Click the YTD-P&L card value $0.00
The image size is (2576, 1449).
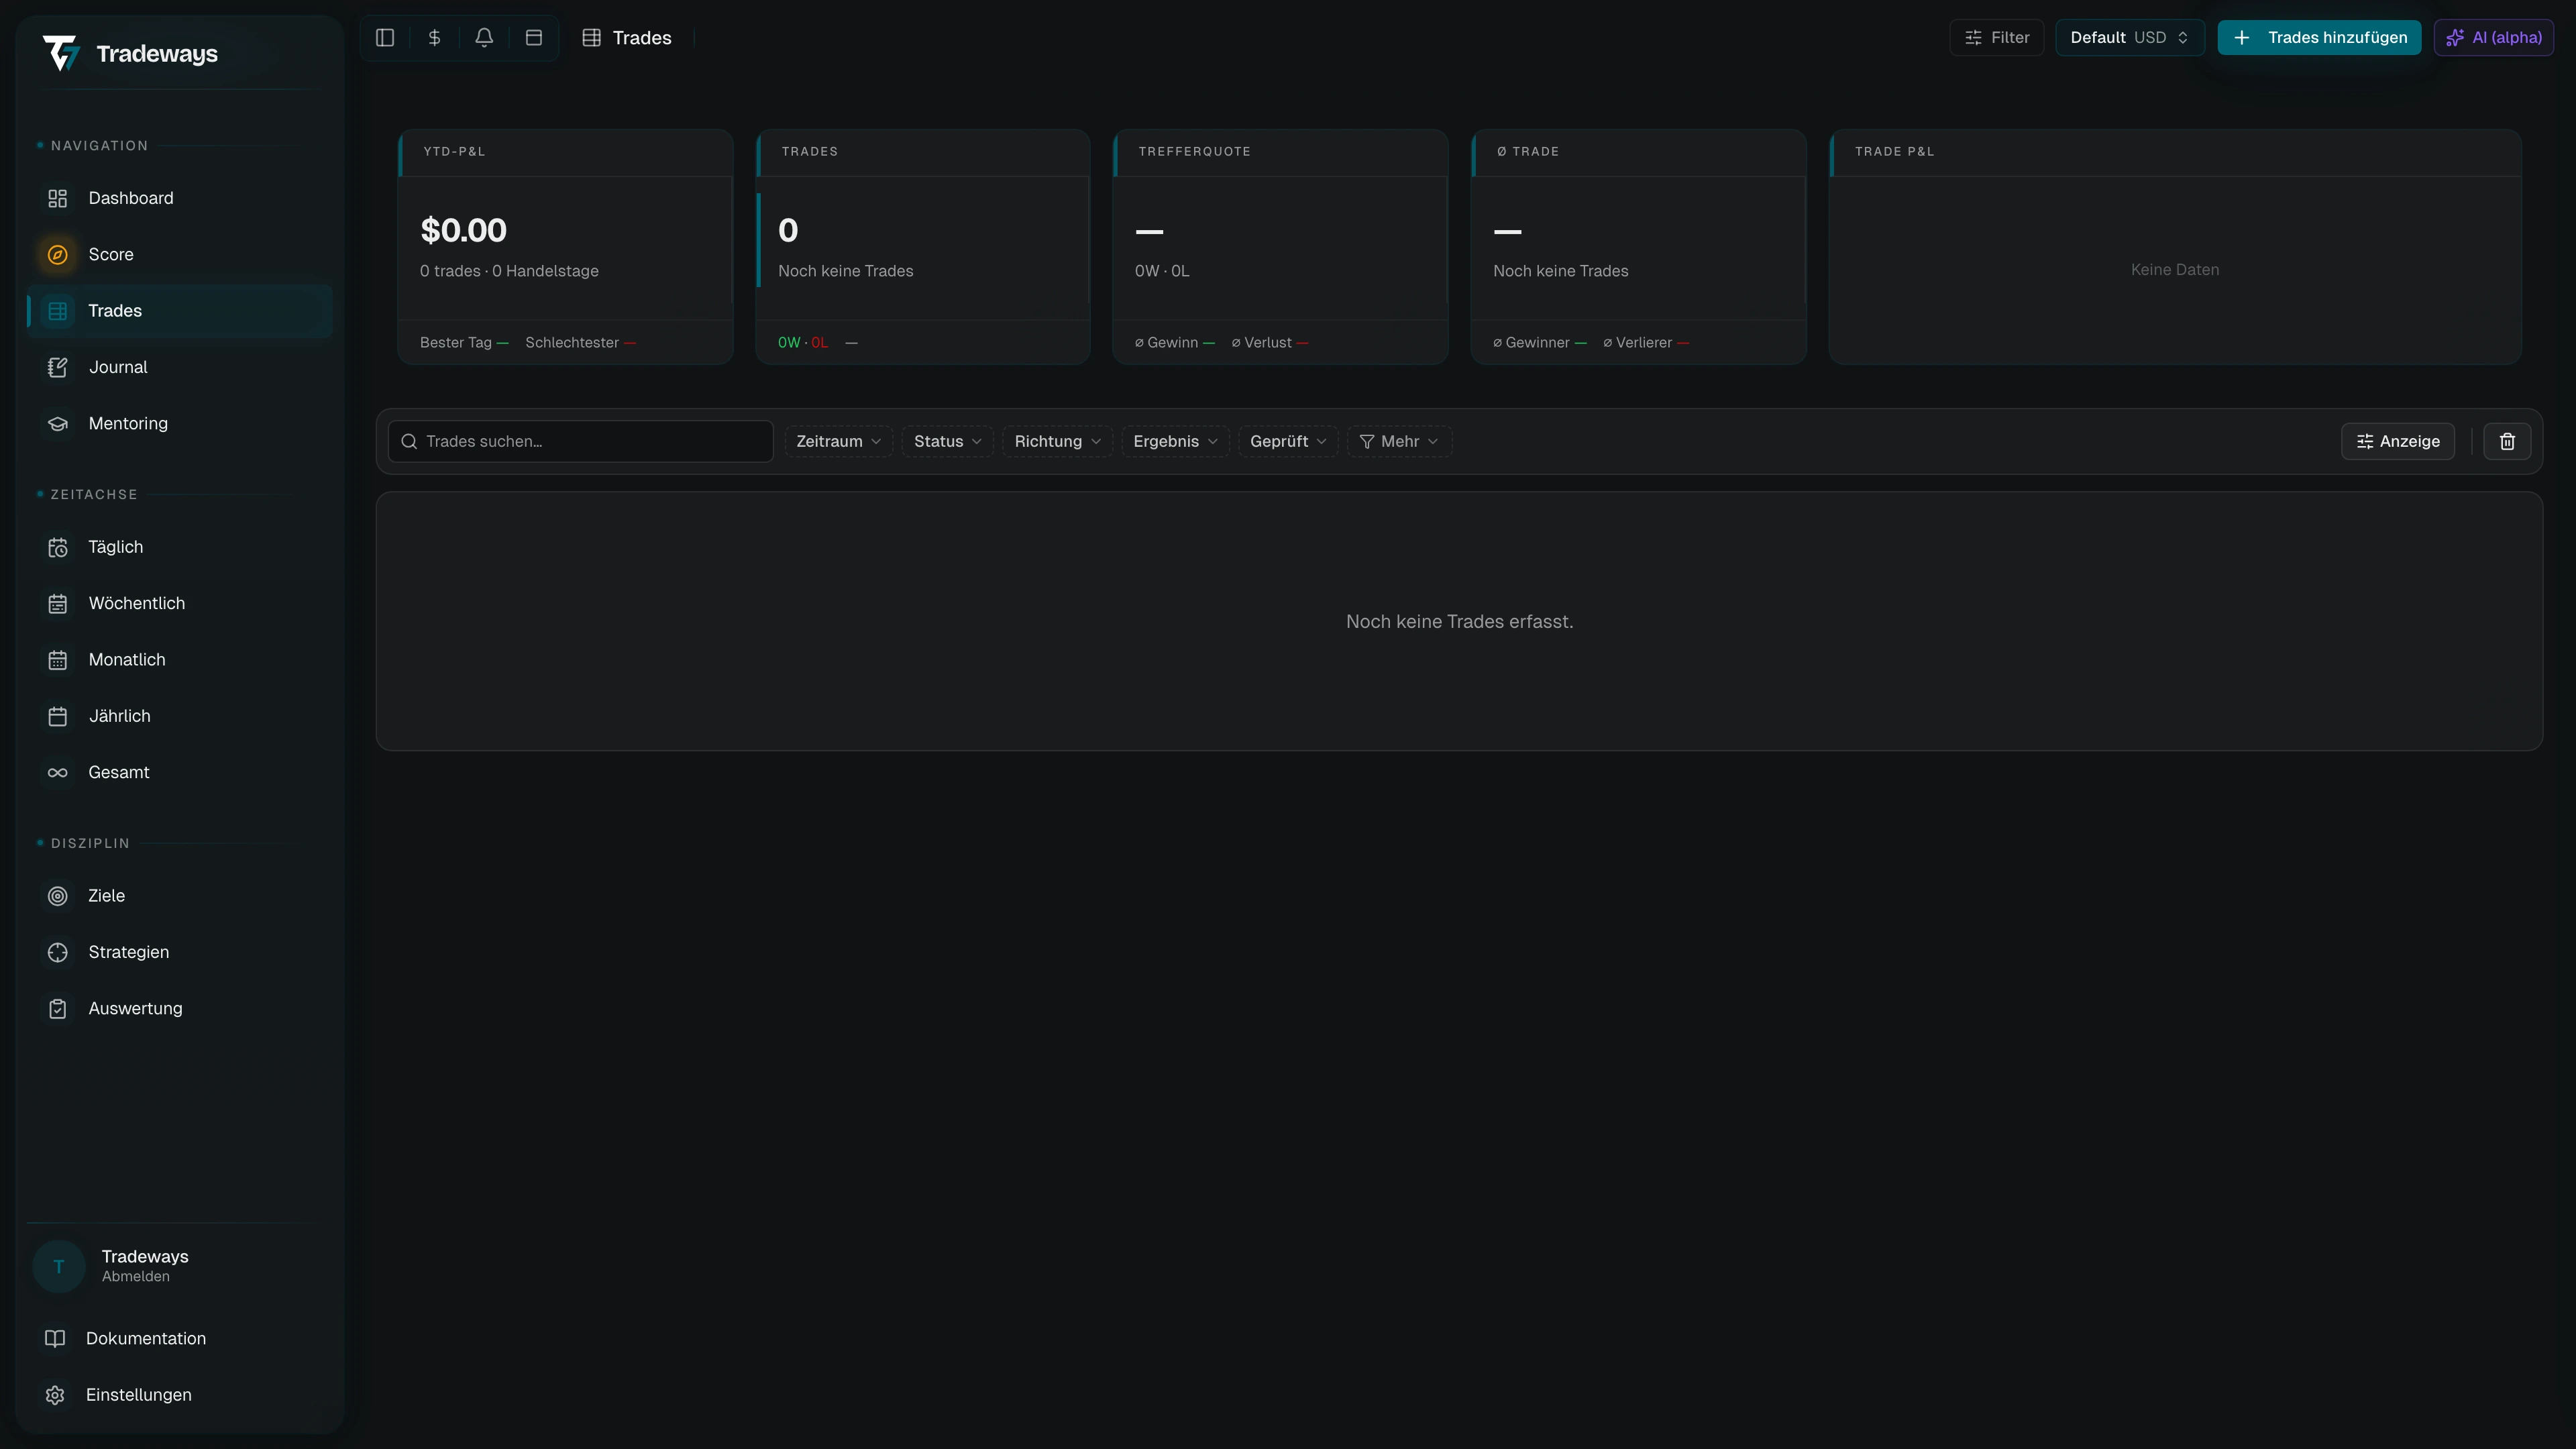pyautogui.click(x=464, y=230)
